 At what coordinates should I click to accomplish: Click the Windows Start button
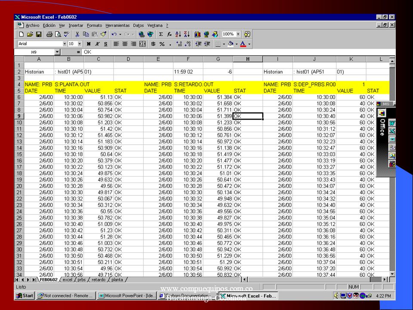[x=25, y=296]
